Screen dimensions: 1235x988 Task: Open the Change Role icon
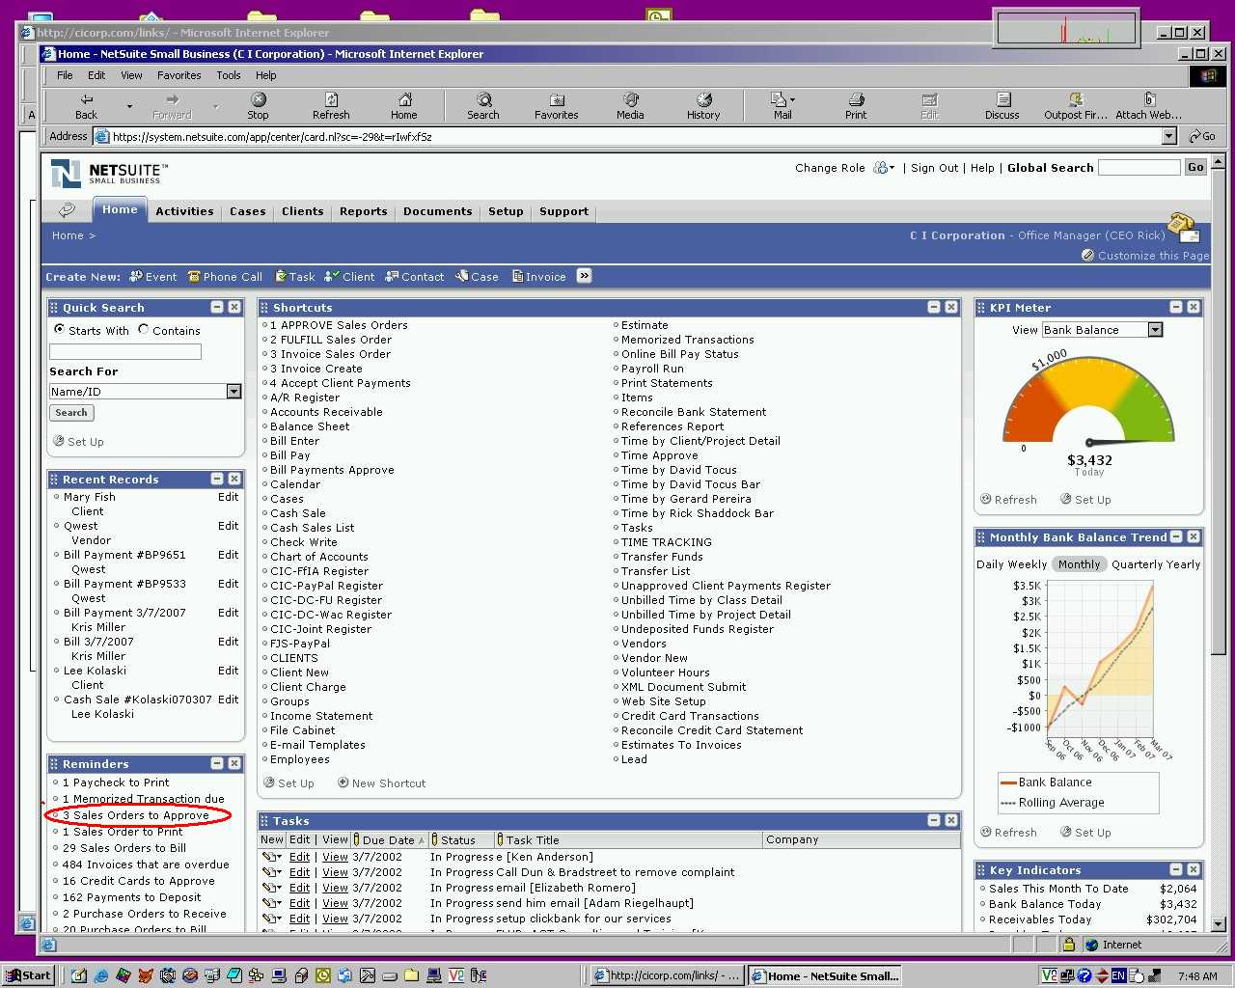click(x=882, y=168)
